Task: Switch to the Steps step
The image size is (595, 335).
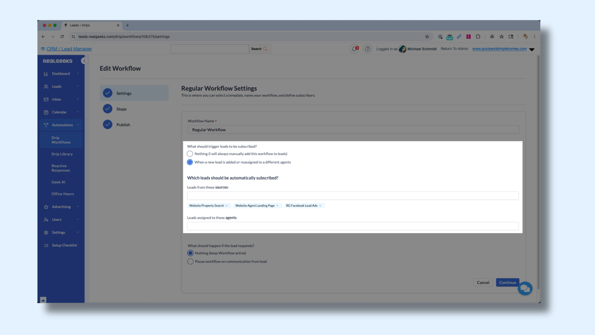Action: (121, 109)
